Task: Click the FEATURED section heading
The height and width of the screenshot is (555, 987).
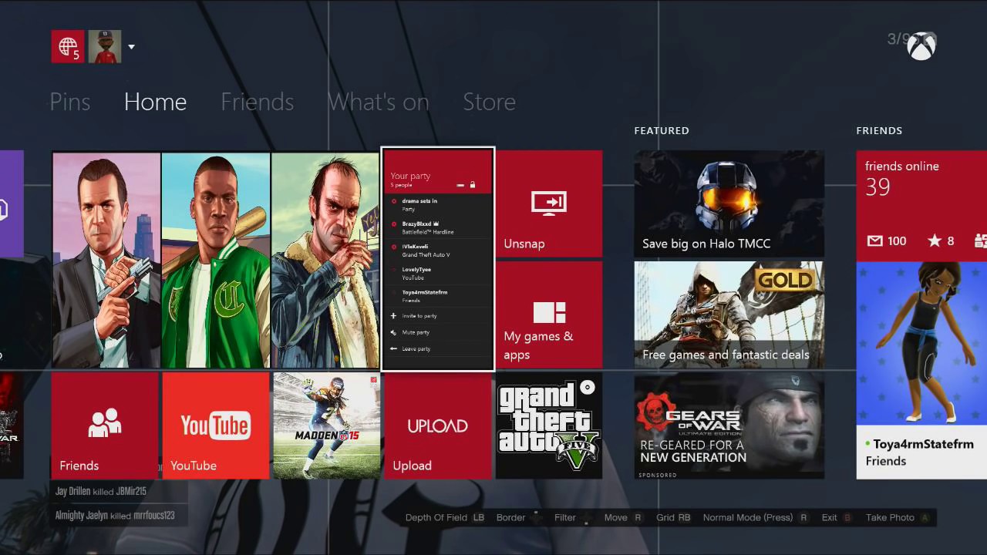Action: [x=662, y=131]
